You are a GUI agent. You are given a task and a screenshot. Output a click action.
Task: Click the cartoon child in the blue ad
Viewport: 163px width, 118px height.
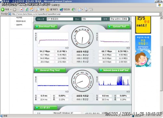tap(142, 59)
